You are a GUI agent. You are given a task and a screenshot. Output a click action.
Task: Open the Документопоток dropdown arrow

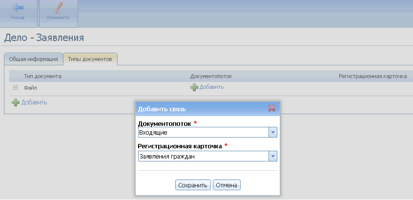pyautogui.click(x=273, y=133)
